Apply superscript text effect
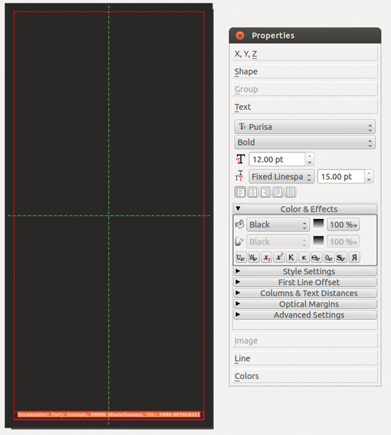The image size is (391, 435). pyautogui.click(x=279, y=257)
